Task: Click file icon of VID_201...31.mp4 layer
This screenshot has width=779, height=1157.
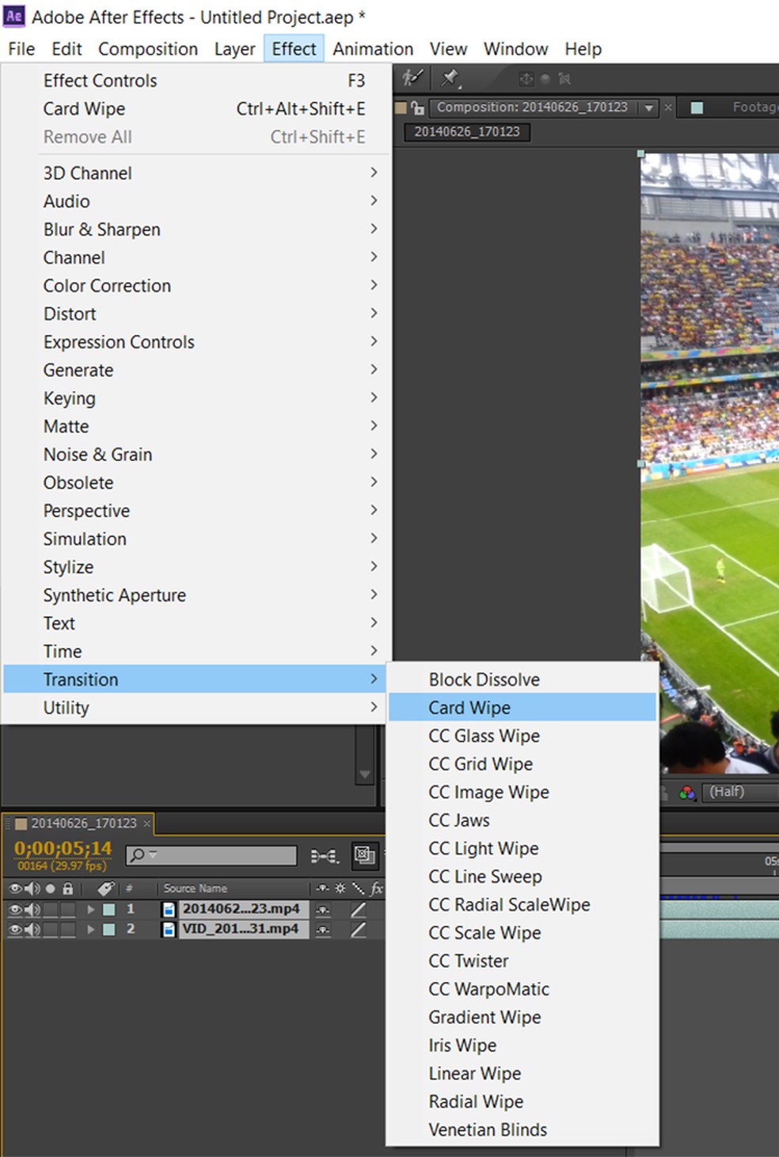Action: 169,929
